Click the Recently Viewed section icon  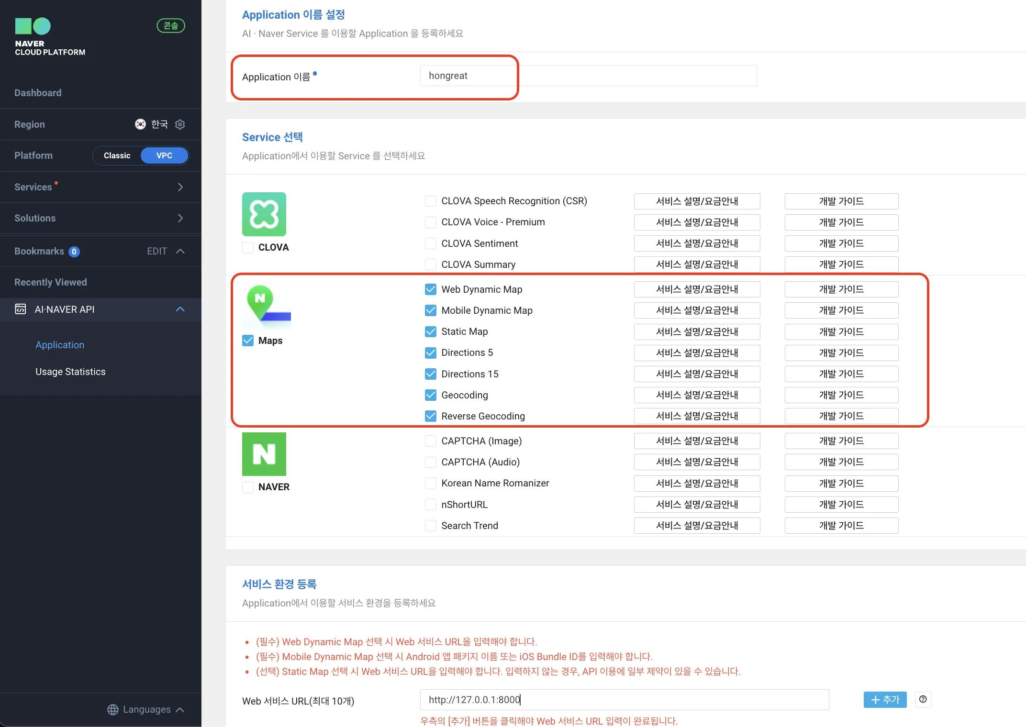click(x=21, y=308)
